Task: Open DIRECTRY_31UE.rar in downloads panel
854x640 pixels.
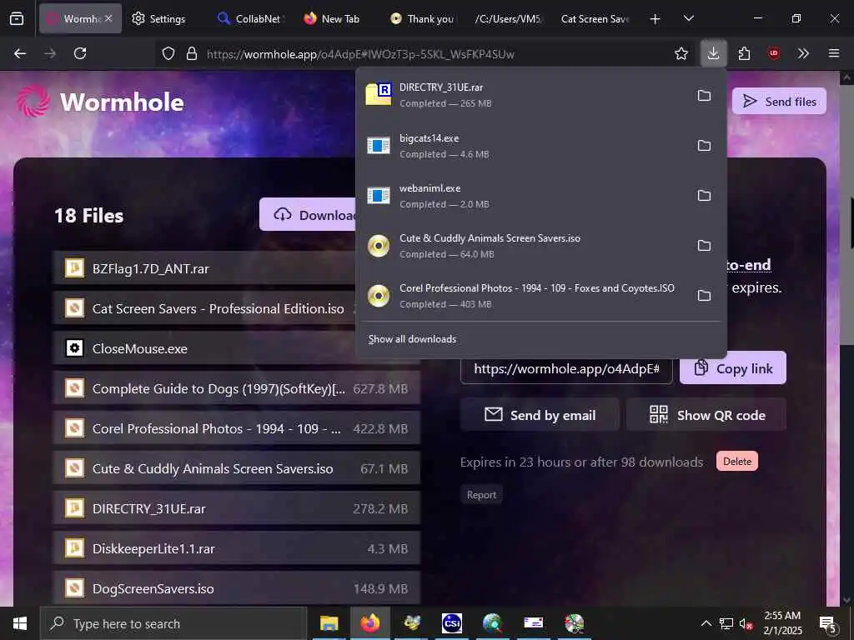Action: tap(523, 95)
